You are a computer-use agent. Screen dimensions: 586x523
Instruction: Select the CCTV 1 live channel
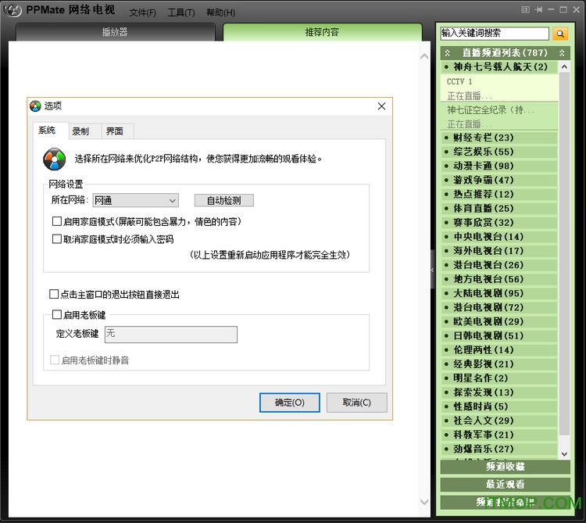(499, 88)
